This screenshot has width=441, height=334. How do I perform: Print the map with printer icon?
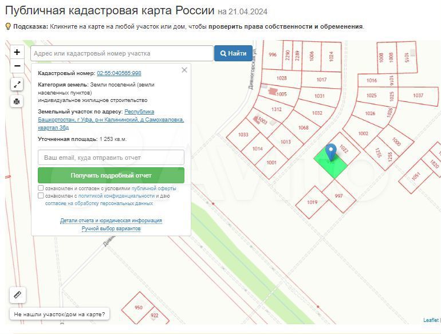[x=17, y=101]
